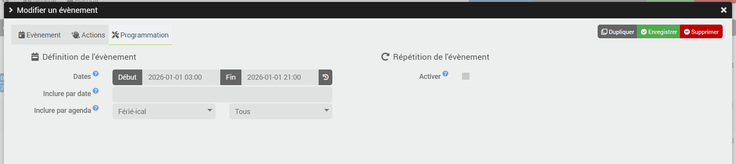Enable the Activer repetition checkbox
The width and height of the screenshot is (736, 164).
click(466, 76)
